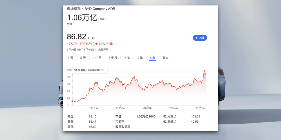The image size is (281, 140).
Task: Switch to the 1 个月 range tab
Action: (x=97, y=58)
